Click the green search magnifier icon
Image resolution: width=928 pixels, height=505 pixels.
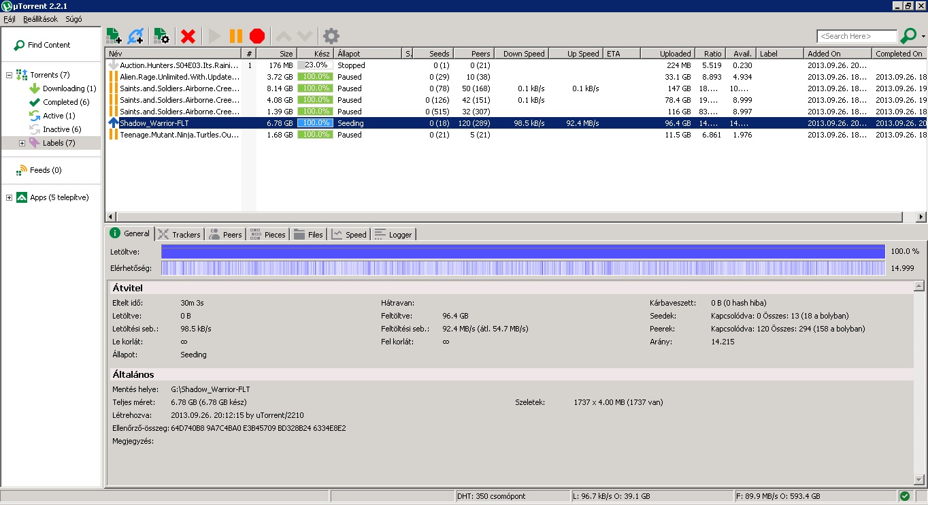pyautogui.click(x=908, y=36)
